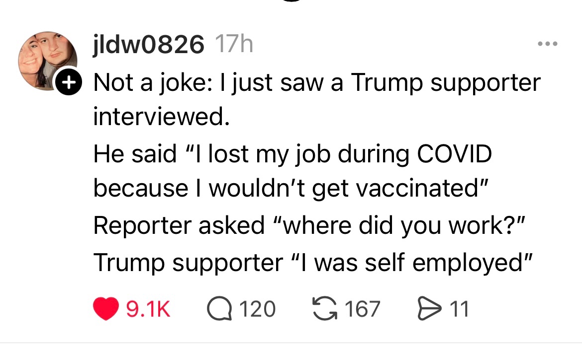The image size is (582, 350).
Task: View the 9.1K likes count
Action: (x=148, y=309)
